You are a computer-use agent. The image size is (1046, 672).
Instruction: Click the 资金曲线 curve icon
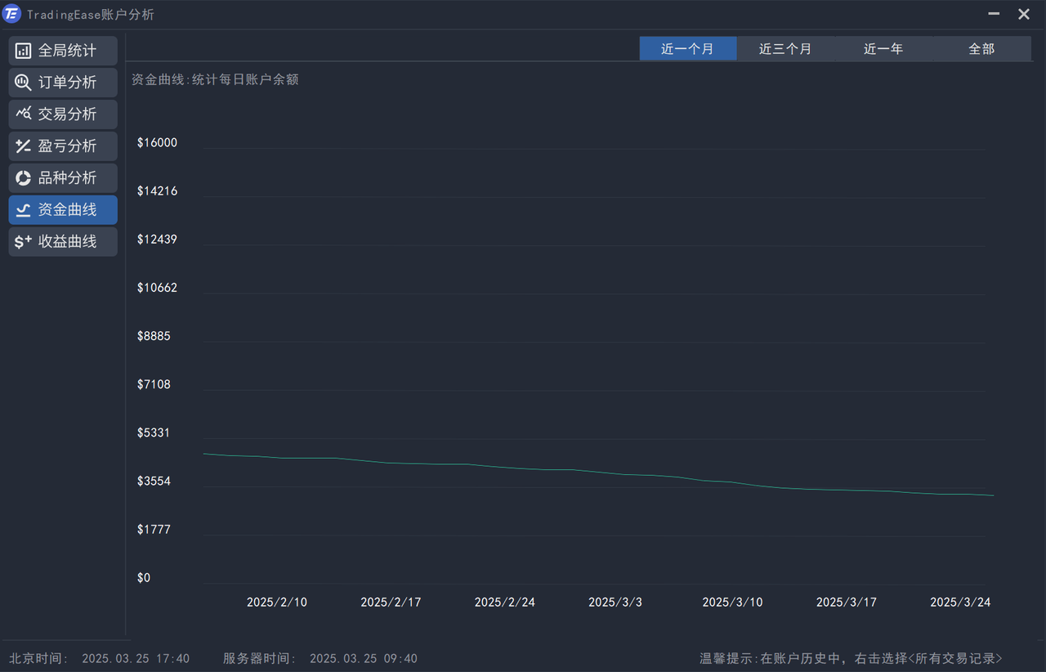(x=23, y=210)
